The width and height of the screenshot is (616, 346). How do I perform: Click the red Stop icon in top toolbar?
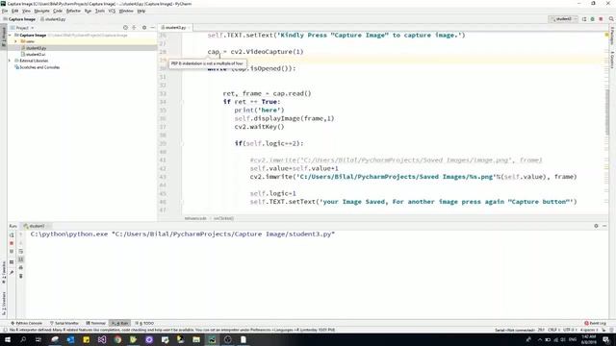(601, 19)
